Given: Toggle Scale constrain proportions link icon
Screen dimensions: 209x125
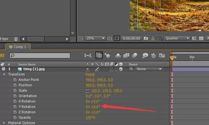Looking at the screenshot, I should 87,90.
